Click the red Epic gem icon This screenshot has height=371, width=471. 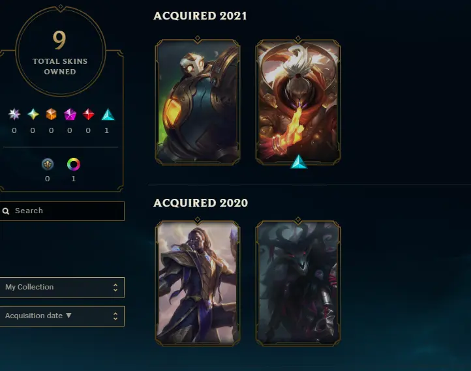[88, 114]
